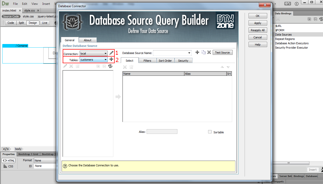The image size is (323, 184).
Task: Open the General tab in dialog
Action: [70, 40]
